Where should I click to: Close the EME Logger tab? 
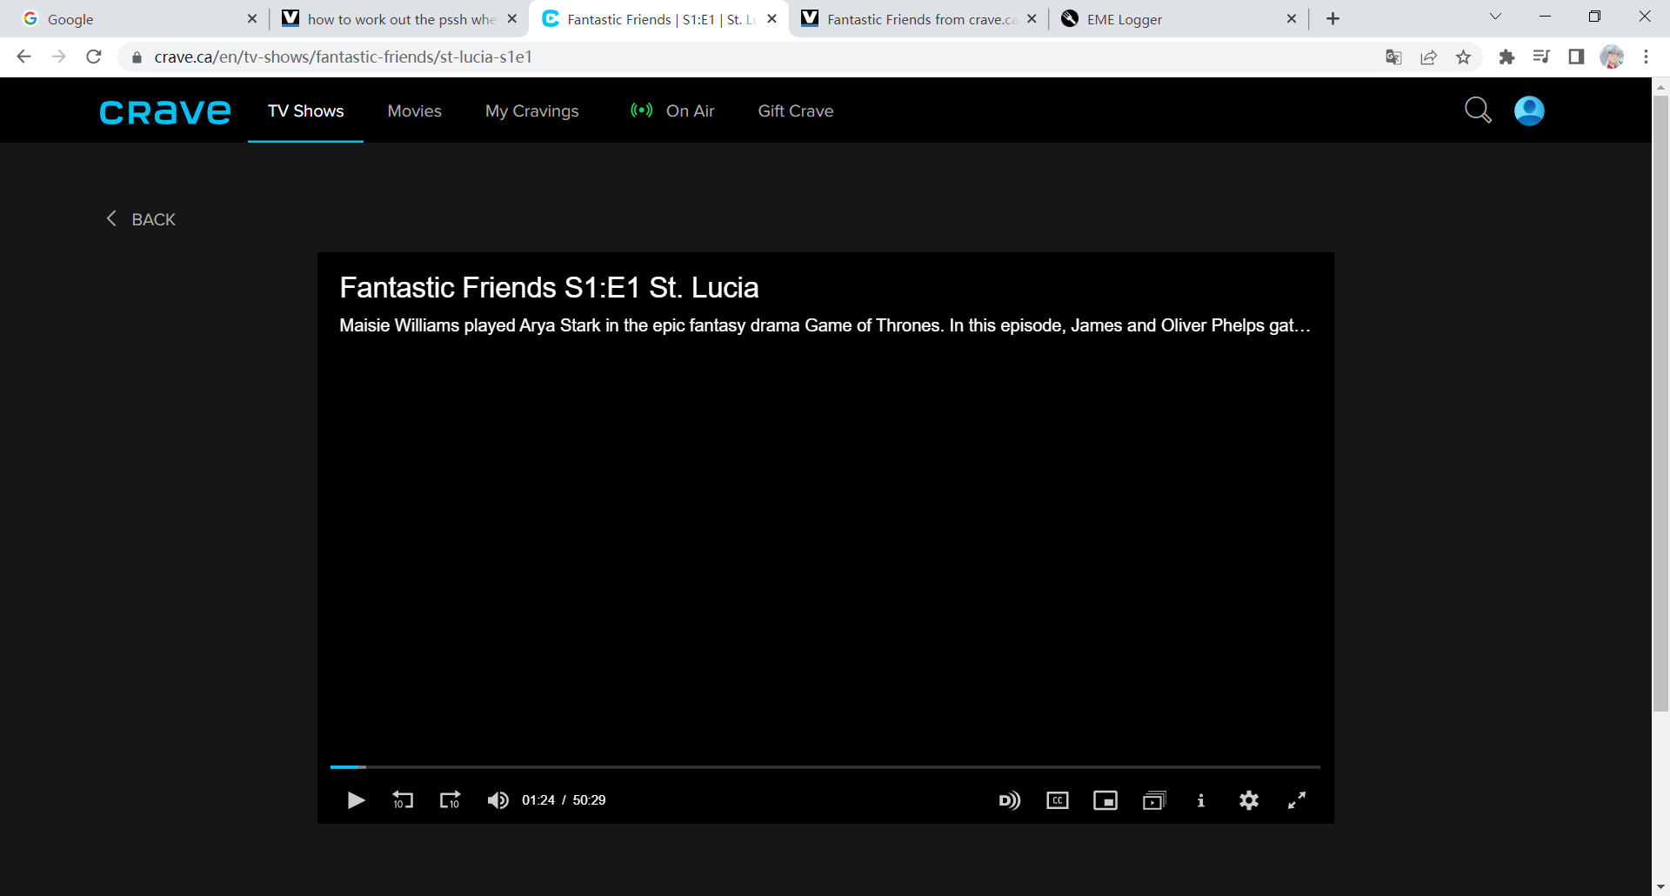point(1292,18)
